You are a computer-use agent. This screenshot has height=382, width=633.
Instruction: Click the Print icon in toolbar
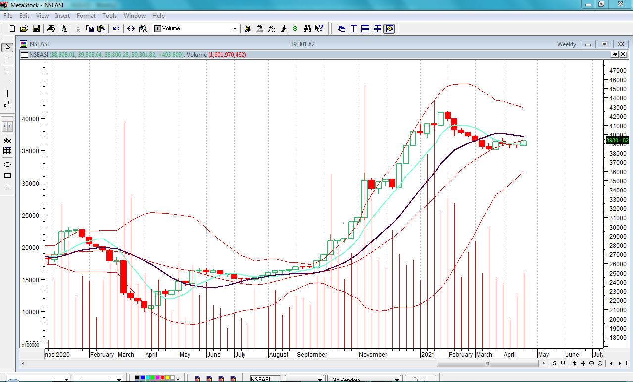[x=50, y=29]
